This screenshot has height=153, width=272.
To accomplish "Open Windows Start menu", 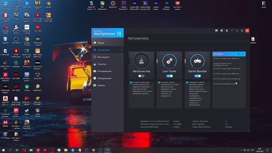I will point(3,150).
